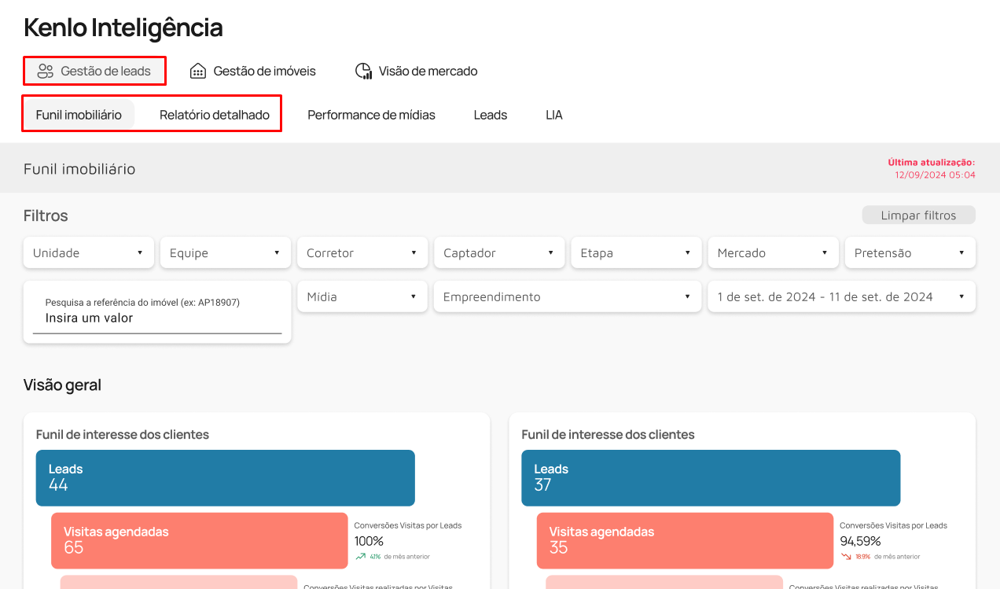Image resolution: width=1000 pixels, height=589 pixels.
Task: Open the Leads tab
Action: pos(491,115)
